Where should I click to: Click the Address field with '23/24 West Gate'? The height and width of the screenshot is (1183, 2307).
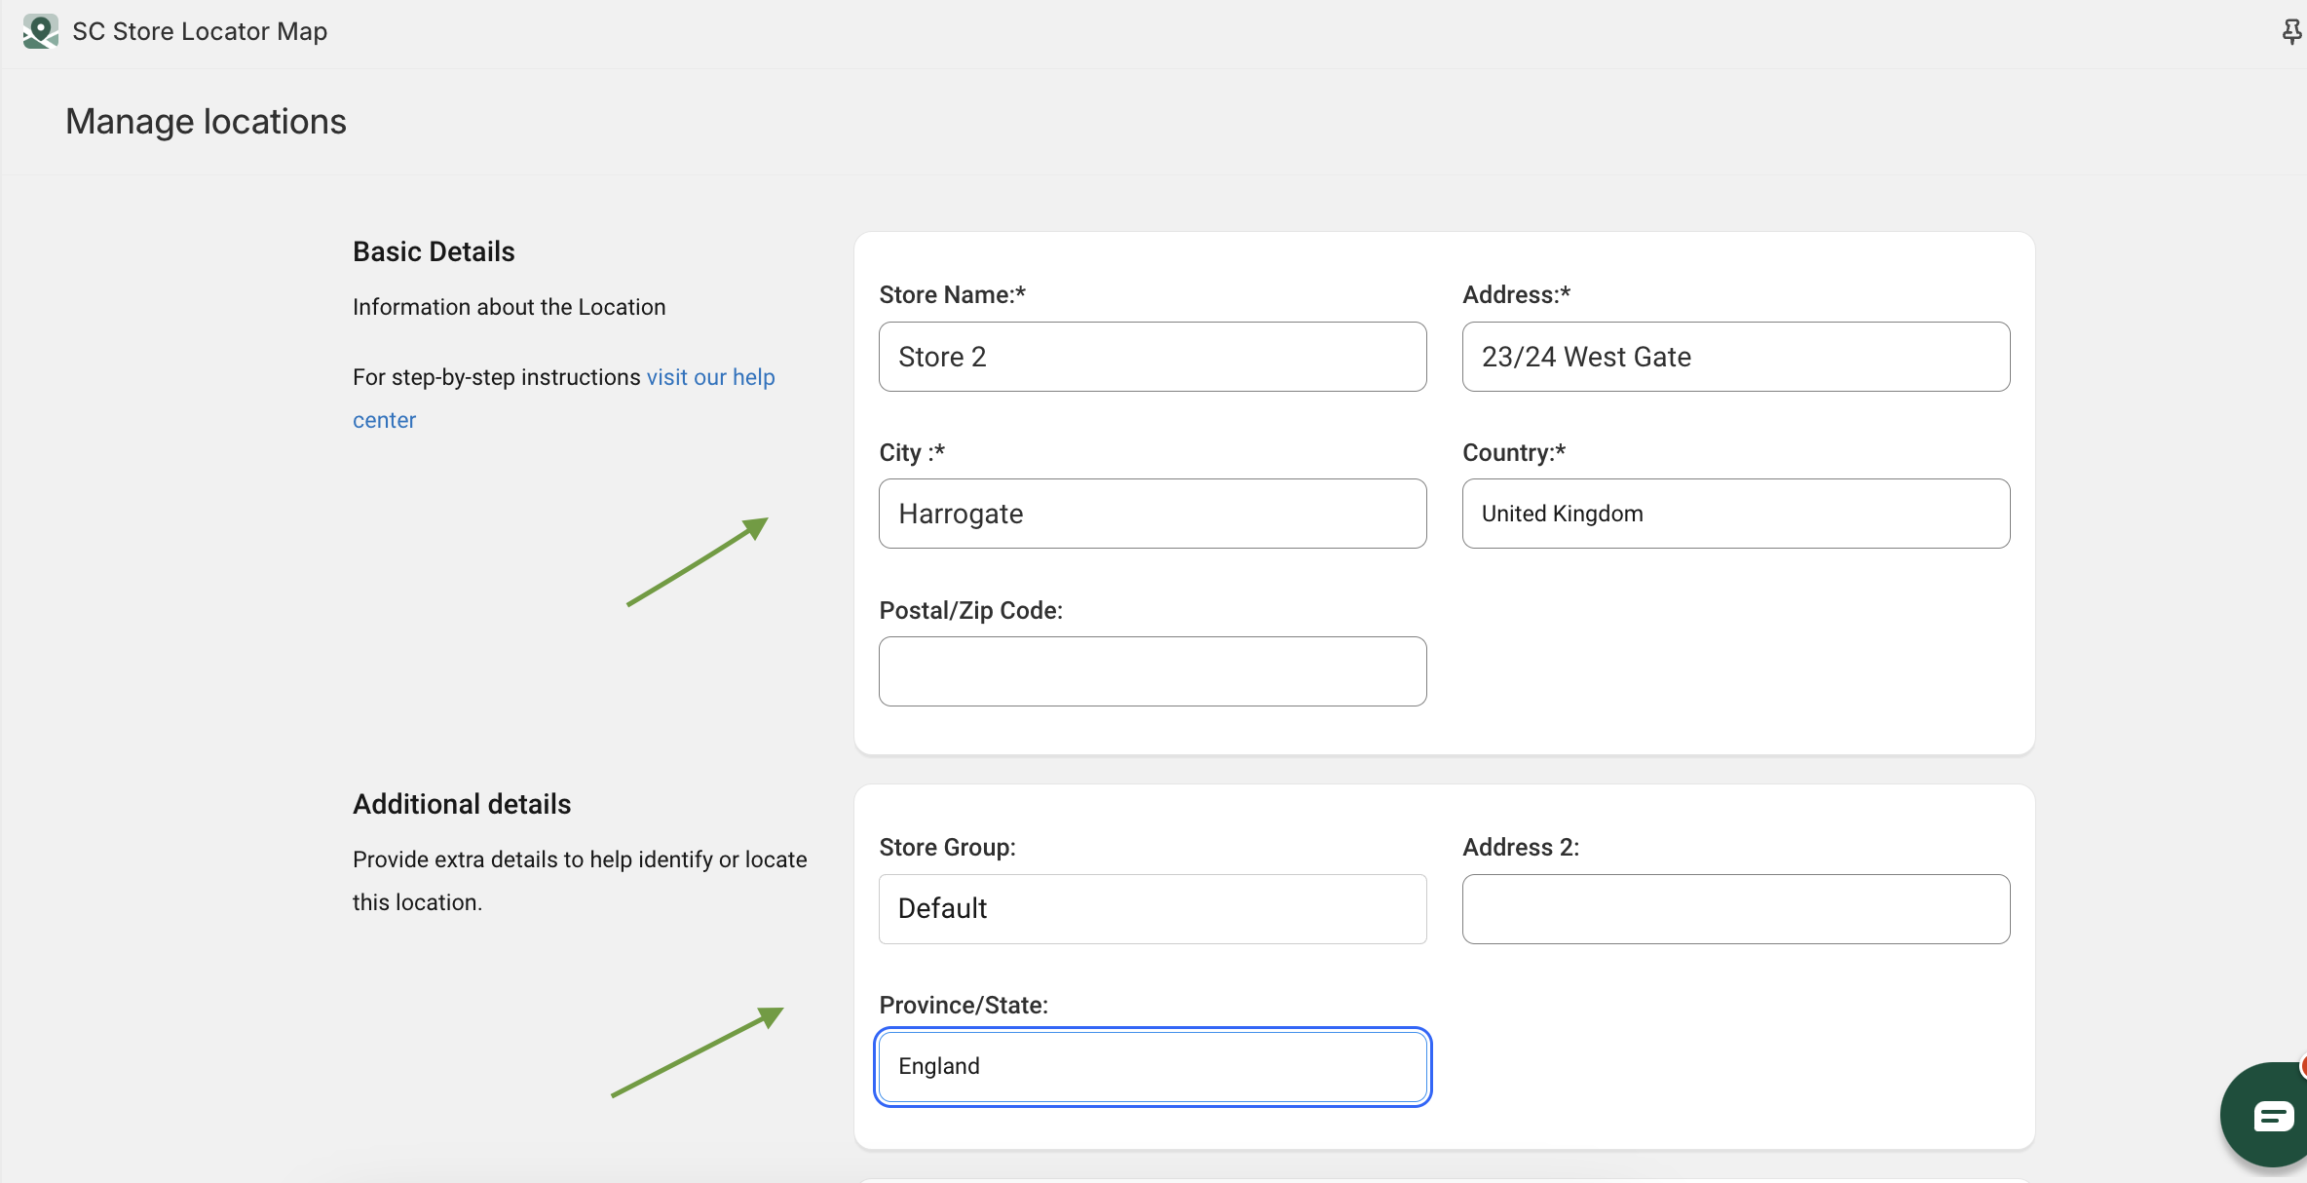click(1735, 357)
